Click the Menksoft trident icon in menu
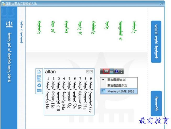Viewport: 171px width, 129px height. click(103, 91)
